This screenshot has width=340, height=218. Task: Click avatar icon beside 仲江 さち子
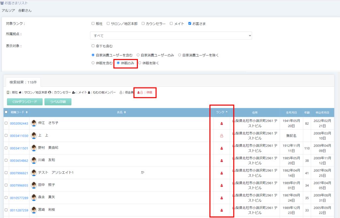[x=34, y=123]
